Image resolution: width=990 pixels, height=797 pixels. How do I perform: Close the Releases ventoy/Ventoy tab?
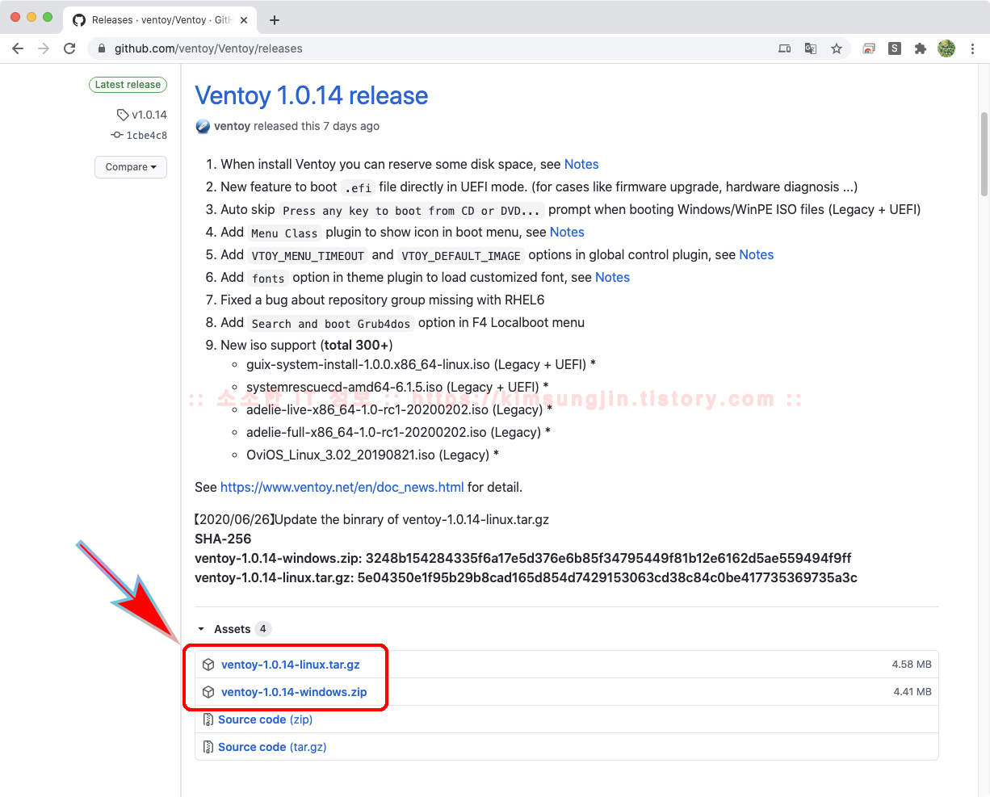tap(244, 20)
